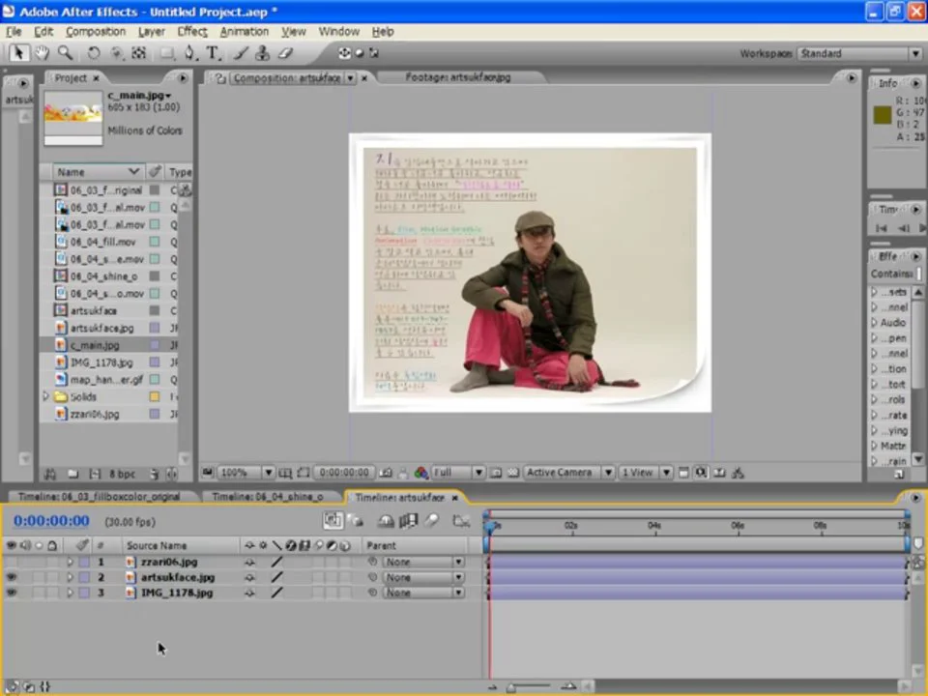
Task: Open the Workspace Standard dropdown
Action: tap(859, 53)
